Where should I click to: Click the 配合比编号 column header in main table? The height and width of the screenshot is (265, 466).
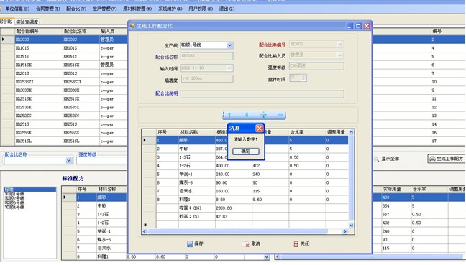39,31
